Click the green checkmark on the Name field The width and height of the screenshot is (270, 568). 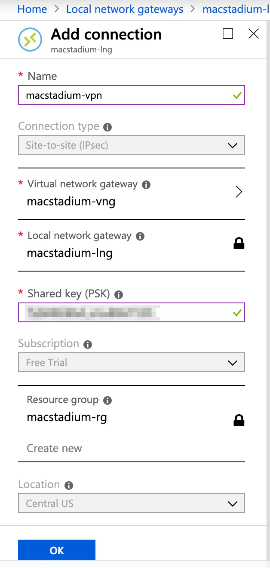tap(237, 95)
